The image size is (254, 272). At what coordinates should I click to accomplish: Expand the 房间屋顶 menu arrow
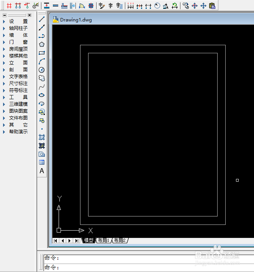pos(4,49)
